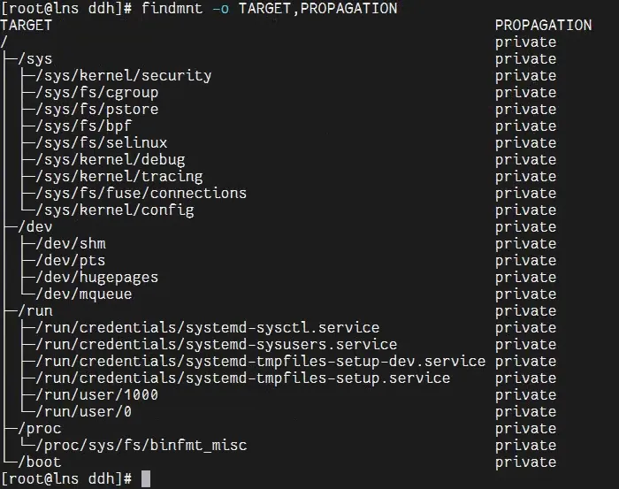Select the /sys/kernel/tracing tree entry
This screenshot has width=619, height=489.
coord(118,177)
